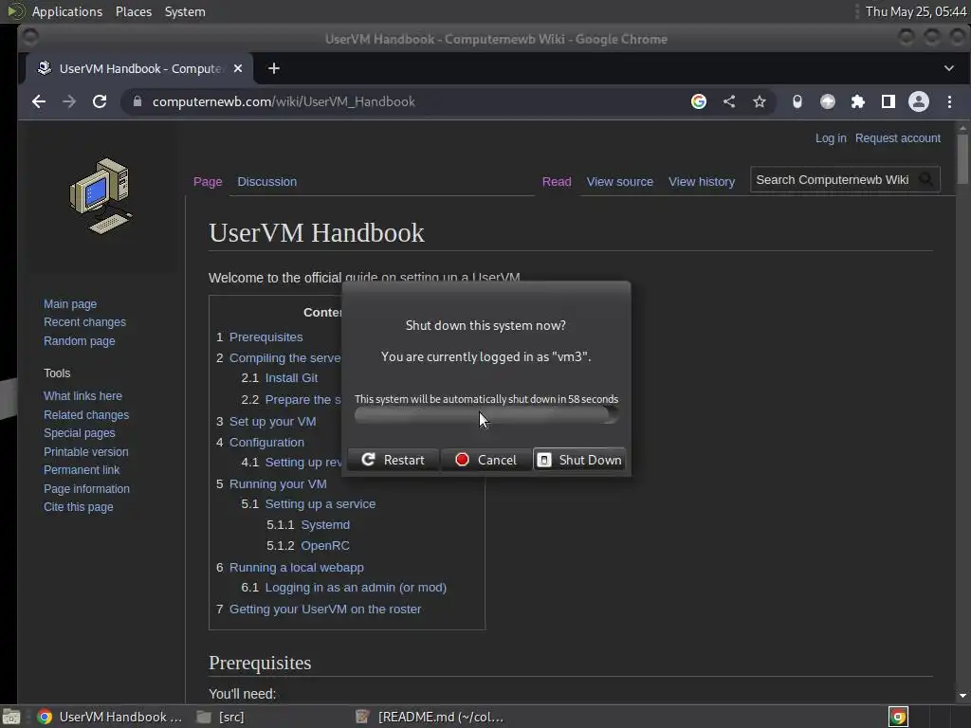
Task: Select the Page tab
Action: (x=208, y=181)
